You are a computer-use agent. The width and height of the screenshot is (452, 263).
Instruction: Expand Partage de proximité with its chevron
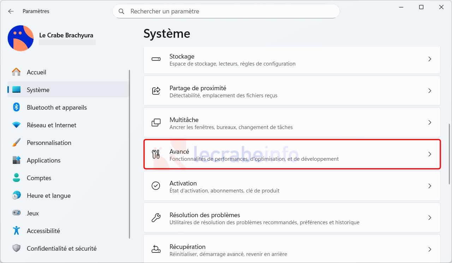point(430,91)
